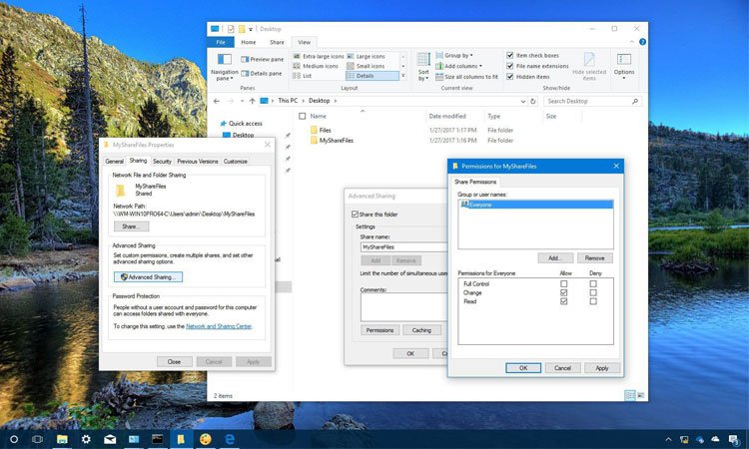Expand the Group by dropdown
Viewport: 749px width, 449px height.
point(457,56)
